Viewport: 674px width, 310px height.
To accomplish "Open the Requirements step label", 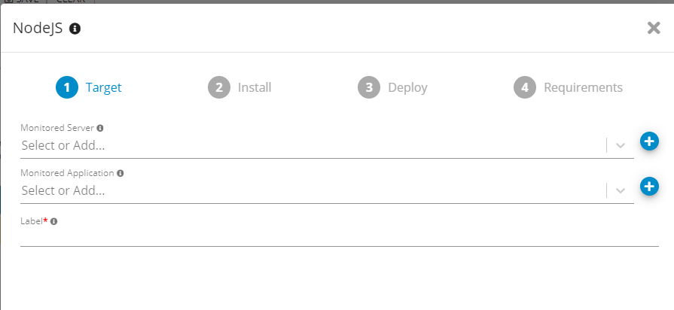I will point(583,87).
